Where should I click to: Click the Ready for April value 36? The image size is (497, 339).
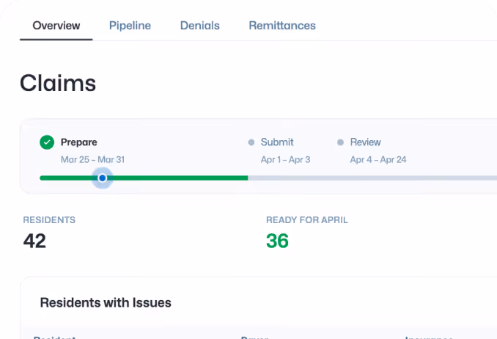click(277, 241)
